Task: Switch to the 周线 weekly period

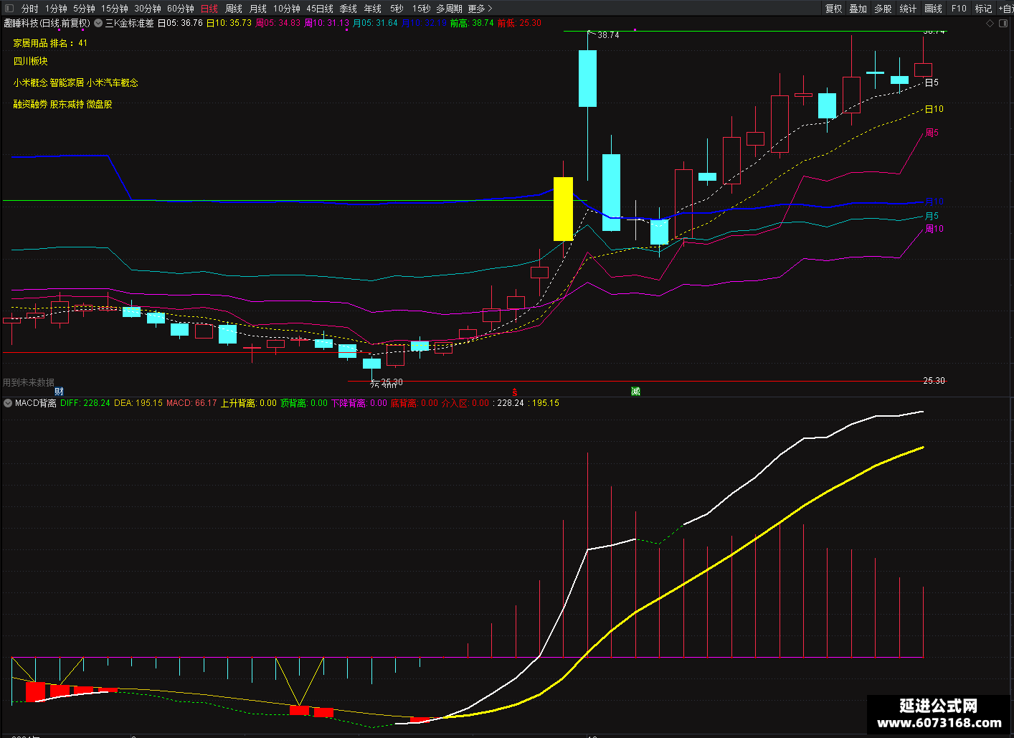Action: pos(234,9)
